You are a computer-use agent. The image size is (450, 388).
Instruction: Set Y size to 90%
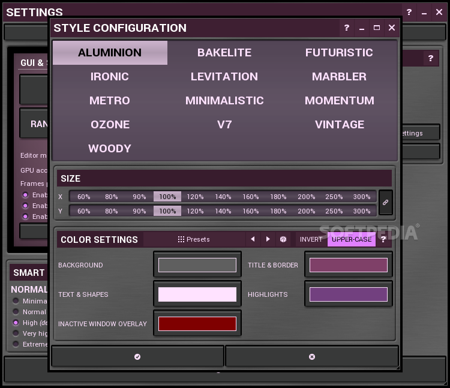(139, 211)
